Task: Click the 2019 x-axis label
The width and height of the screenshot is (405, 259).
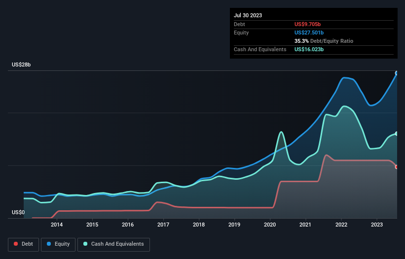Action: pyautogui.click(x=234, y=225)
